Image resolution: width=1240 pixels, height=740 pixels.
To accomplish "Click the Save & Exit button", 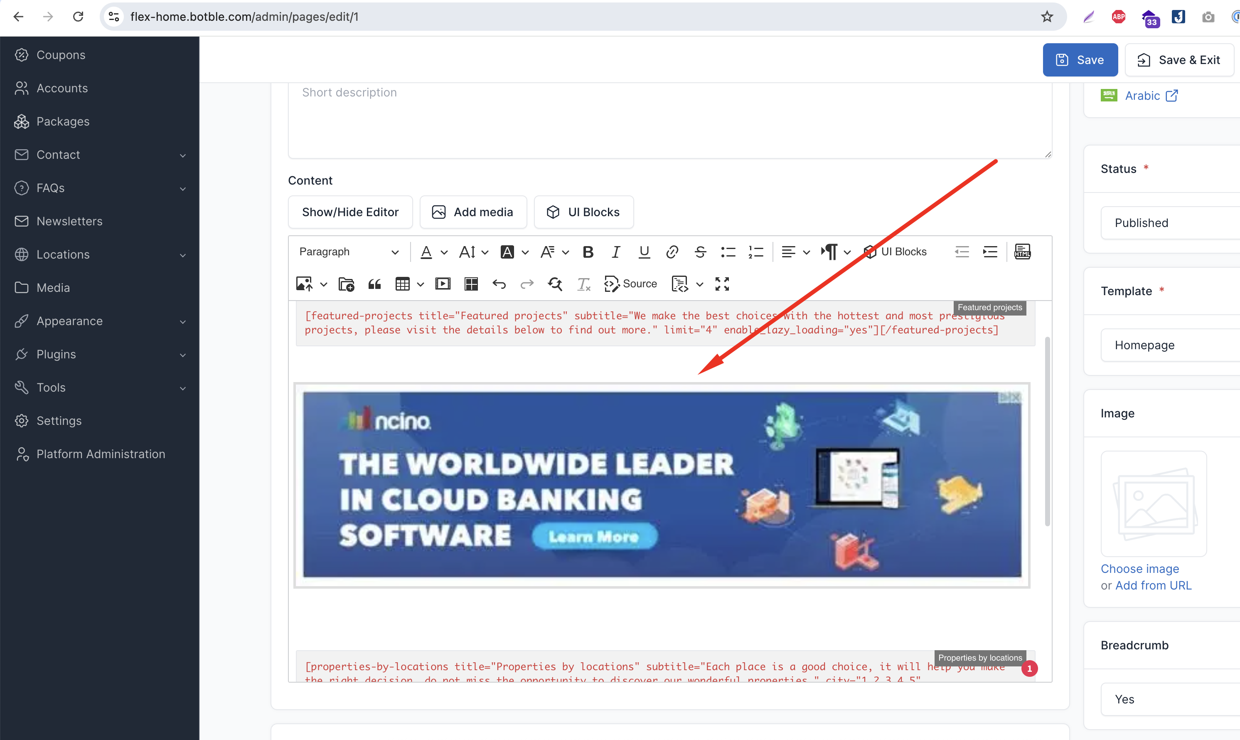I will [1179, 60].
